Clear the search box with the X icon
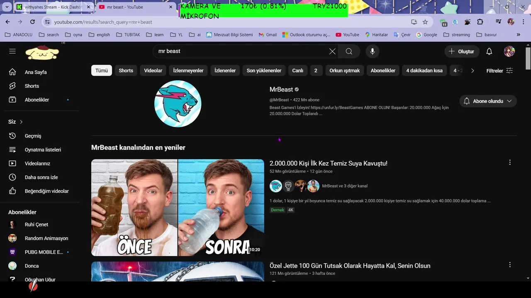 332,51
